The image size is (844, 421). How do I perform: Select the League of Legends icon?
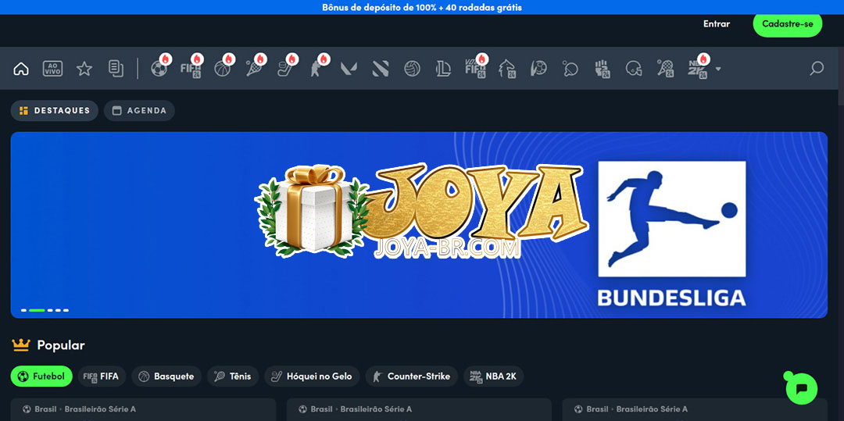pyautogui.click(x=444, y=69)
